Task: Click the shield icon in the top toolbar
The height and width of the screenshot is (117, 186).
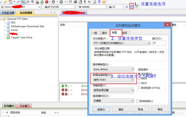Action: (x=104, y=2)
